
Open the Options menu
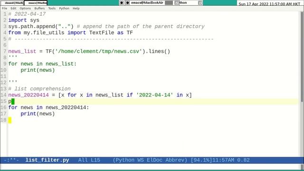25,9
